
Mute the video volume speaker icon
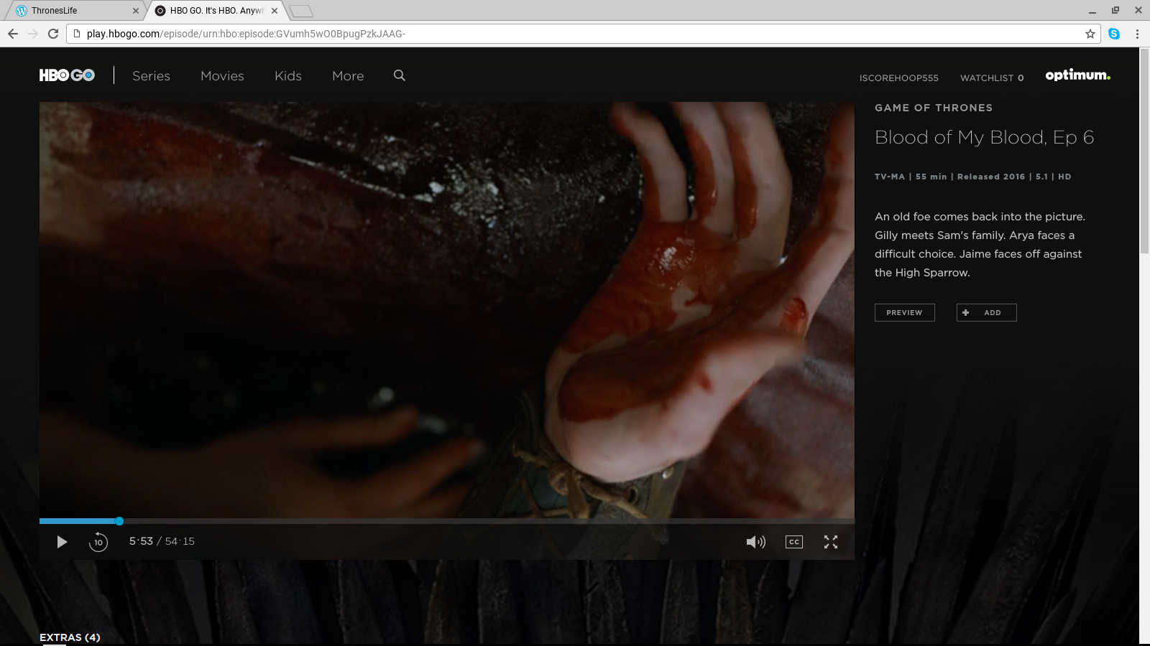[755, 542]
